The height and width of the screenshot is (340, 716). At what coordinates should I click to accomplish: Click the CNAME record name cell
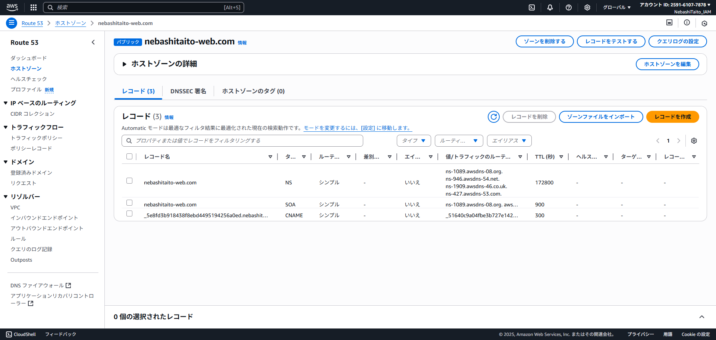[206, 215]
